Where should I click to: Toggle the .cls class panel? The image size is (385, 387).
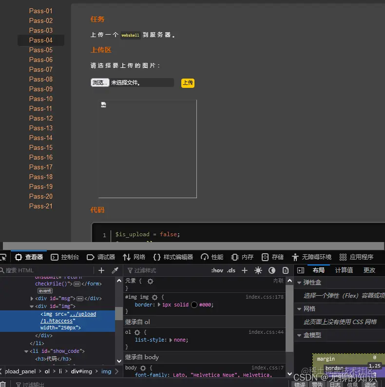(x=231, y=270)
